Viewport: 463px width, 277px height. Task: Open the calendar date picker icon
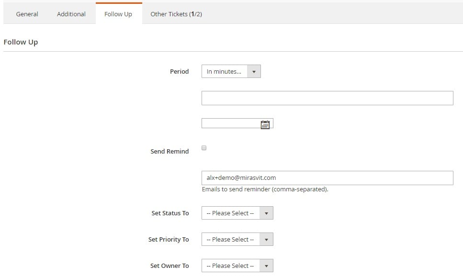(265, 124)
